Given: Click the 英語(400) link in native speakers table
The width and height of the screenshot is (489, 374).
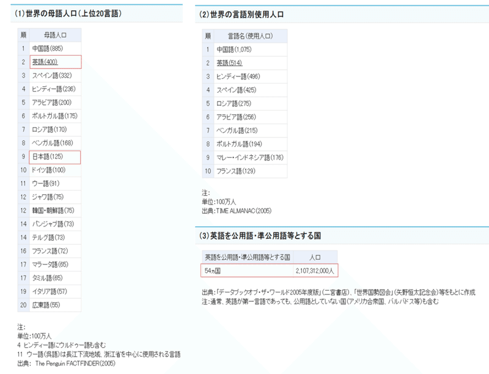Looking at the screenshot, I should pos(45,62).
